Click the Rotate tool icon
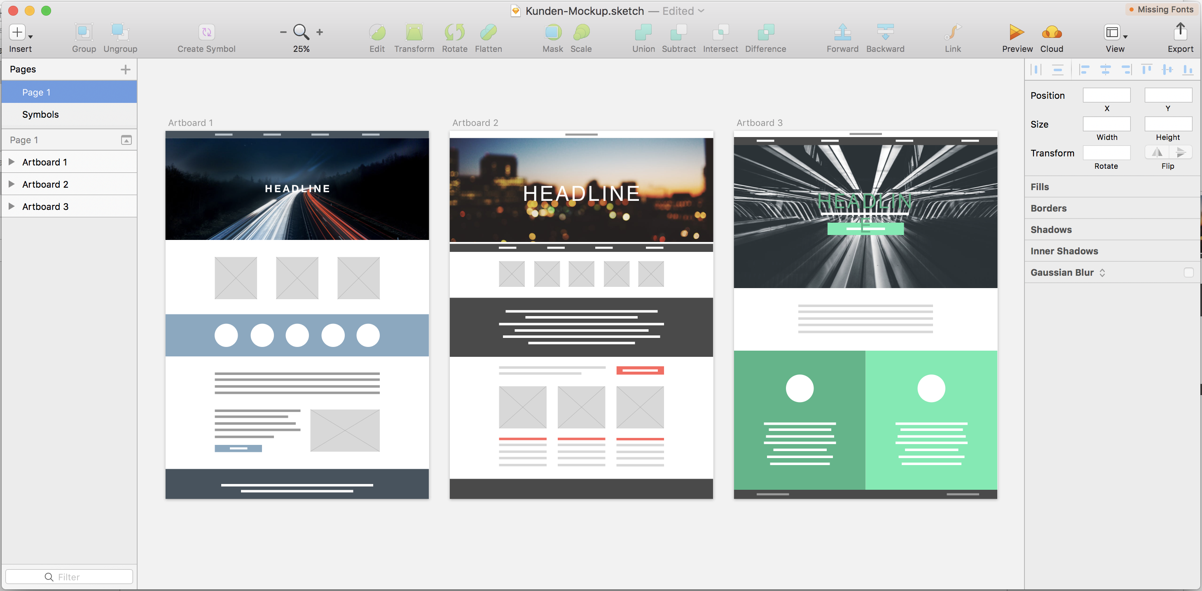The width and height of the screenshot is (1202, 591). 454,32
